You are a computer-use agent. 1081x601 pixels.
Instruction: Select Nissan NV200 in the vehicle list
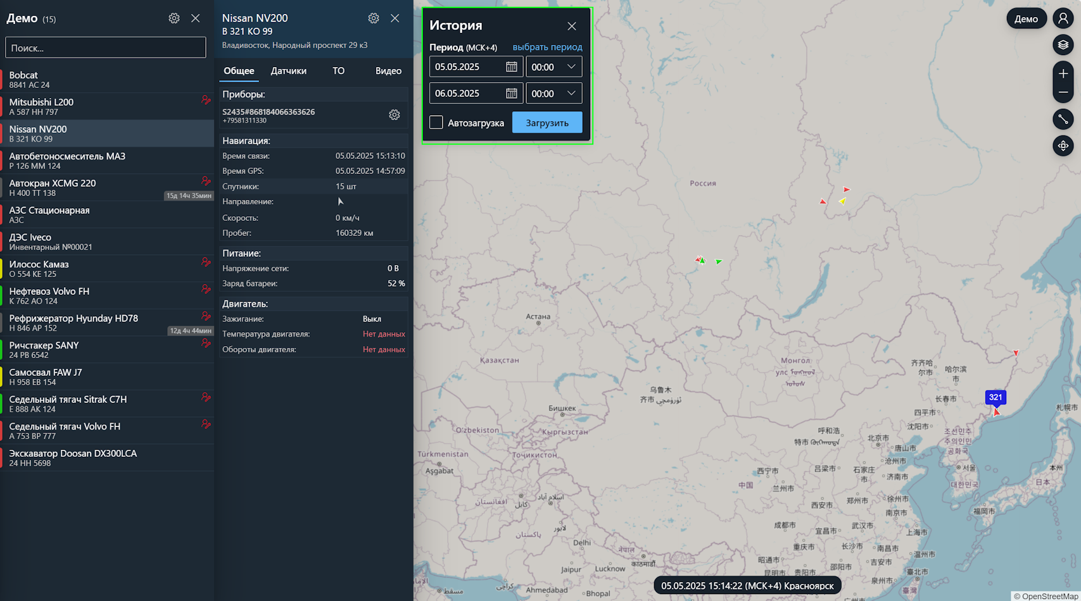coord(107,133)
